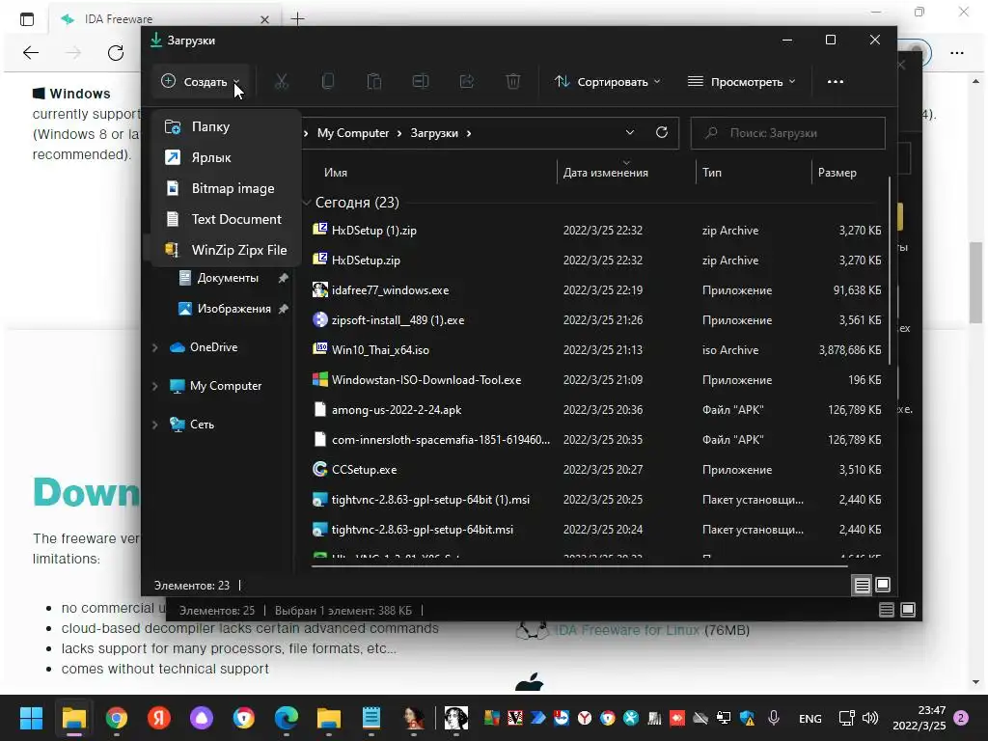988x741 pixels.
Task: Open Google Chrome from the taskbar
Action: [117, 718]
